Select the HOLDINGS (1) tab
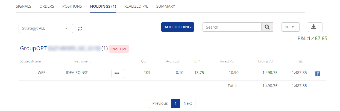The height and width of the screenshot is (111, 340). (103, 6)
